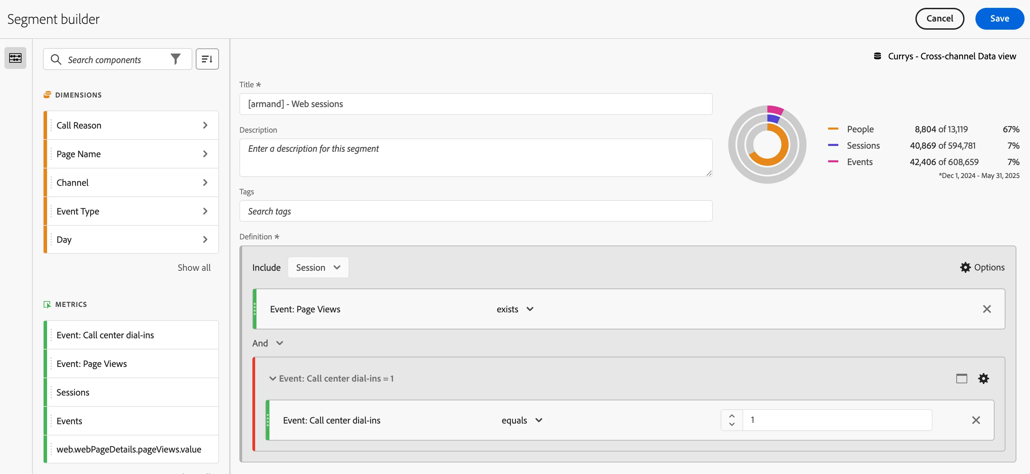Image resolution: width=1030 pixels, height=474 pixels.
Task: Click the number stepper arrows for dial-ins value
Action: pyautogui.click(x=732, y=420)
